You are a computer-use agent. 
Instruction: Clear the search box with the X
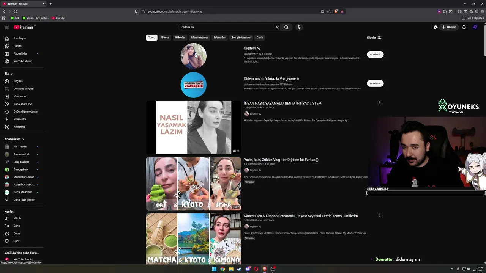pyautogui.click(x=277, y=27)
